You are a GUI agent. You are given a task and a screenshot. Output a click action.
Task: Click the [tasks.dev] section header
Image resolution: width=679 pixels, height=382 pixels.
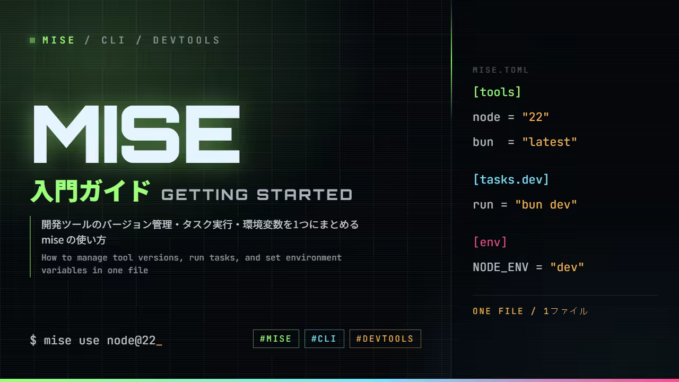pos(511,179)
